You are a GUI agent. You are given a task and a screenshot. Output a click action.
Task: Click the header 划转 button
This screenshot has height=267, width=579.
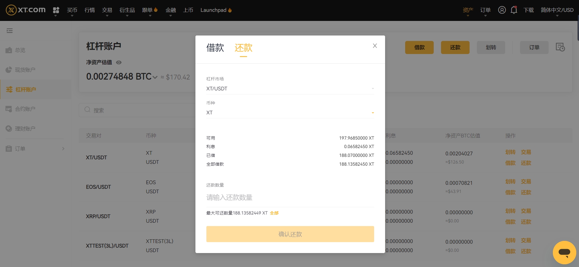(491, 47)
